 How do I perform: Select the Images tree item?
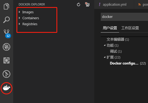tap(28, 12)
